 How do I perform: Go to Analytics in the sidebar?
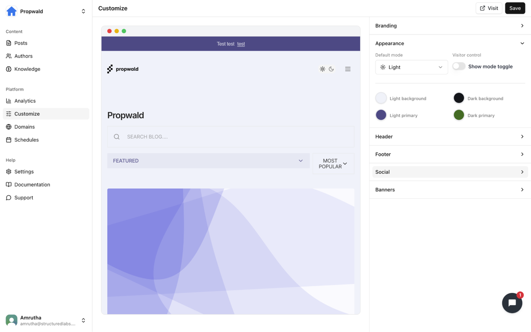pyautogui.click(x=25, y=101)
